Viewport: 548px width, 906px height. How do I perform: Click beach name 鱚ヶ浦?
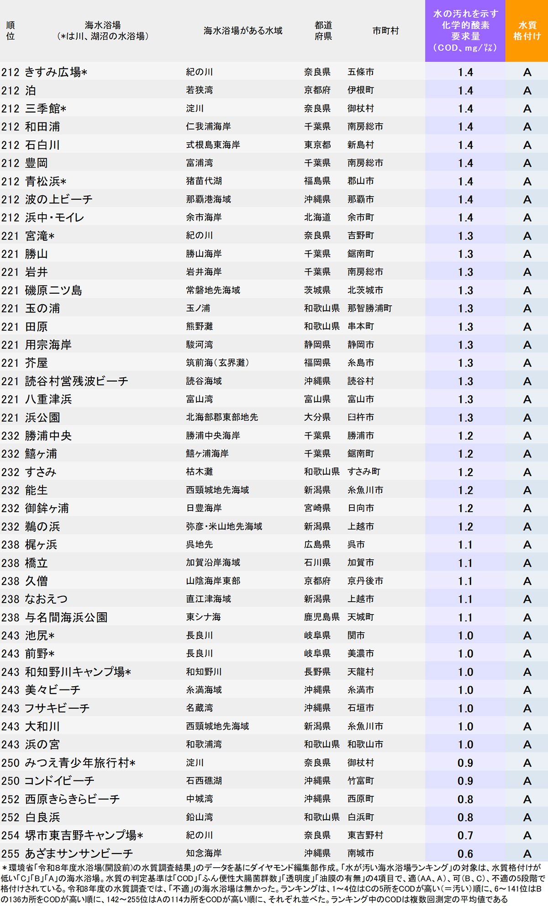(41, 454)
